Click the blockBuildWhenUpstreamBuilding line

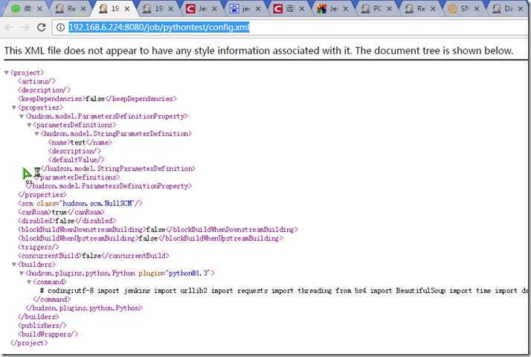pos(150,239)
